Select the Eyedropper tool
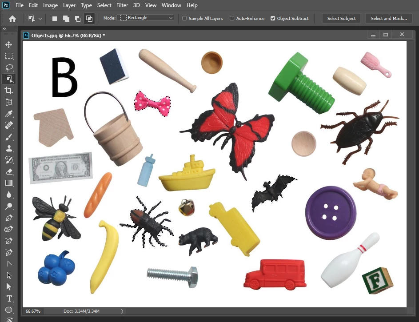The width and height of the screenshot is (419, 322). [9, 114]
